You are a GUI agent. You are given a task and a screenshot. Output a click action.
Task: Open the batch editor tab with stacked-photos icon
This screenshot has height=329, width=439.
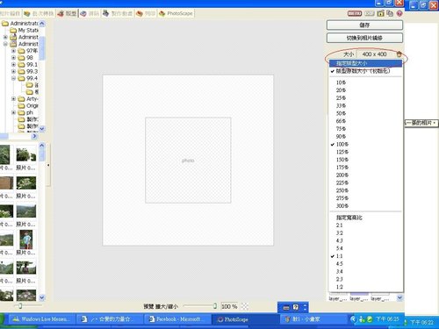click(40, 13)
